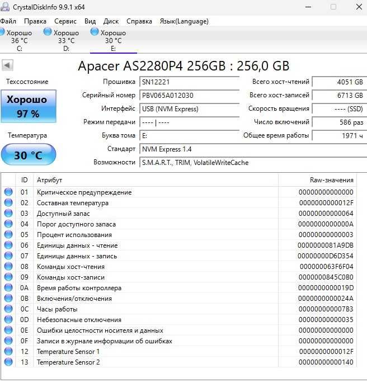The width and height of the screenshot is (367, 383).
Task: Click status icon for Temperature Sensor 1
Action: 8,351
